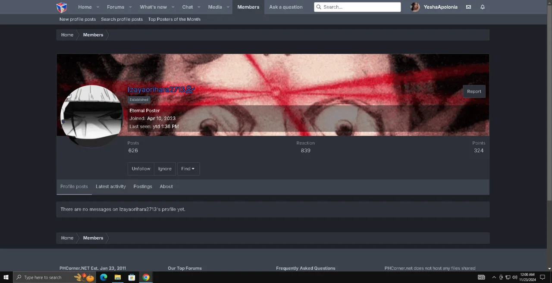This screenshot has height=283, width=552.
Task: Report this profile with Report button
Action: pos(474,91)
